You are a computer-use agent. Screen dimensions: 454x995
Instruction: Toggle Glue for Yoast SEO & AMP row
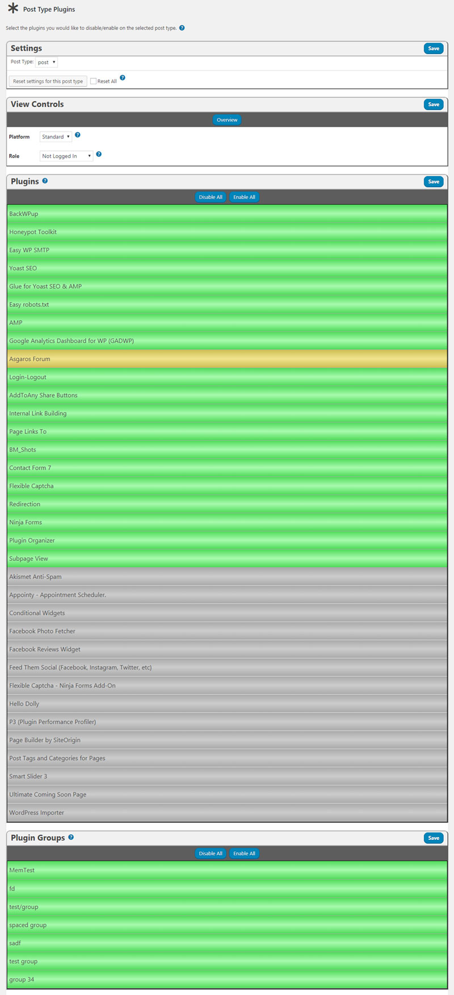[227, 286]
